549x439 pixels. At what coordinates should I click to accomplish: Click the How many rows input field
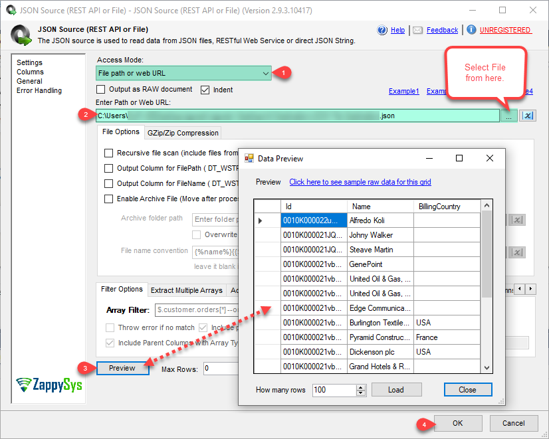(x=334, y=390)
